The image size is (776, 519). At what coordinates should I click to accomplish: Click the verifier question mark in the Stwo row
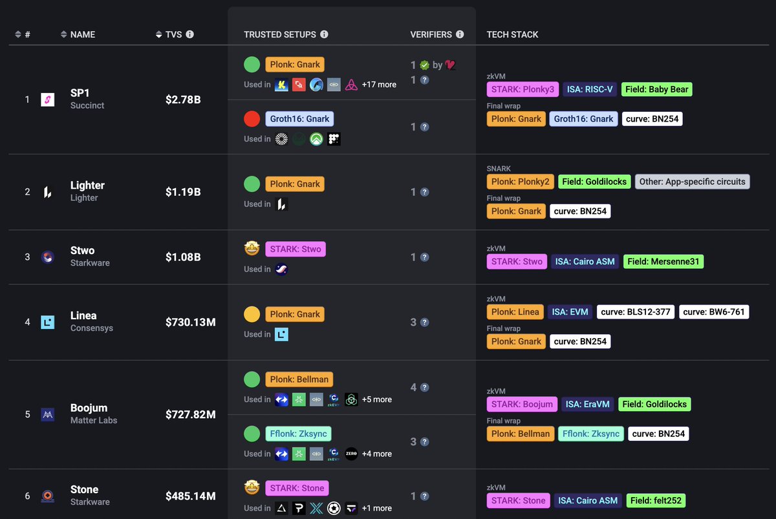[x=424, y=257]
